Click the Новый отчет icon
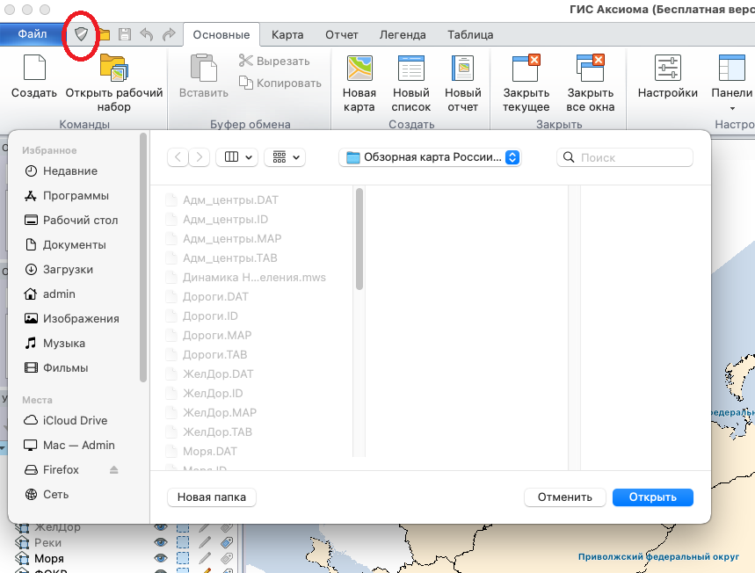The width and height of the screenshot is (755, 573). pyautogui.click(x=462, y=69)
